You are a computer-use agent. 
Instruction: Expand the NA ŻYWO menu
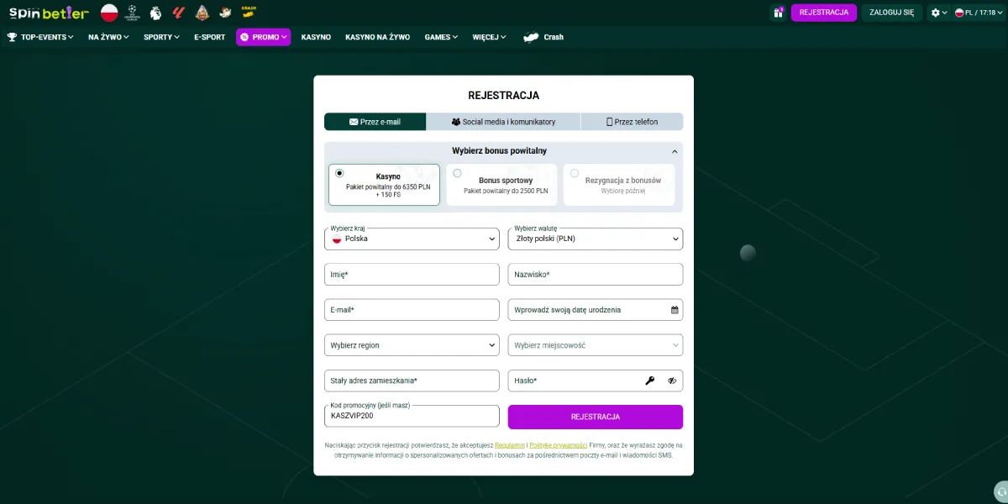click(108, 37)
